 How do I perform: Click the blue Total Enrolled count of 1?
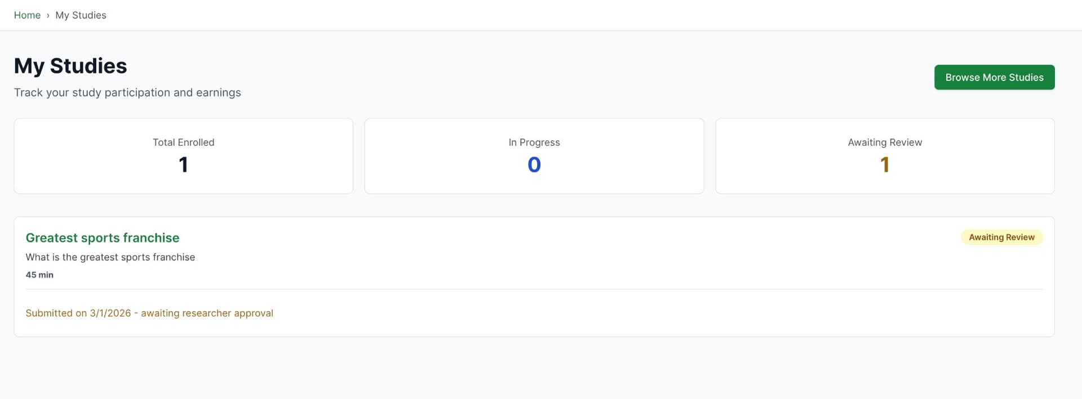(x=183, y=164)
